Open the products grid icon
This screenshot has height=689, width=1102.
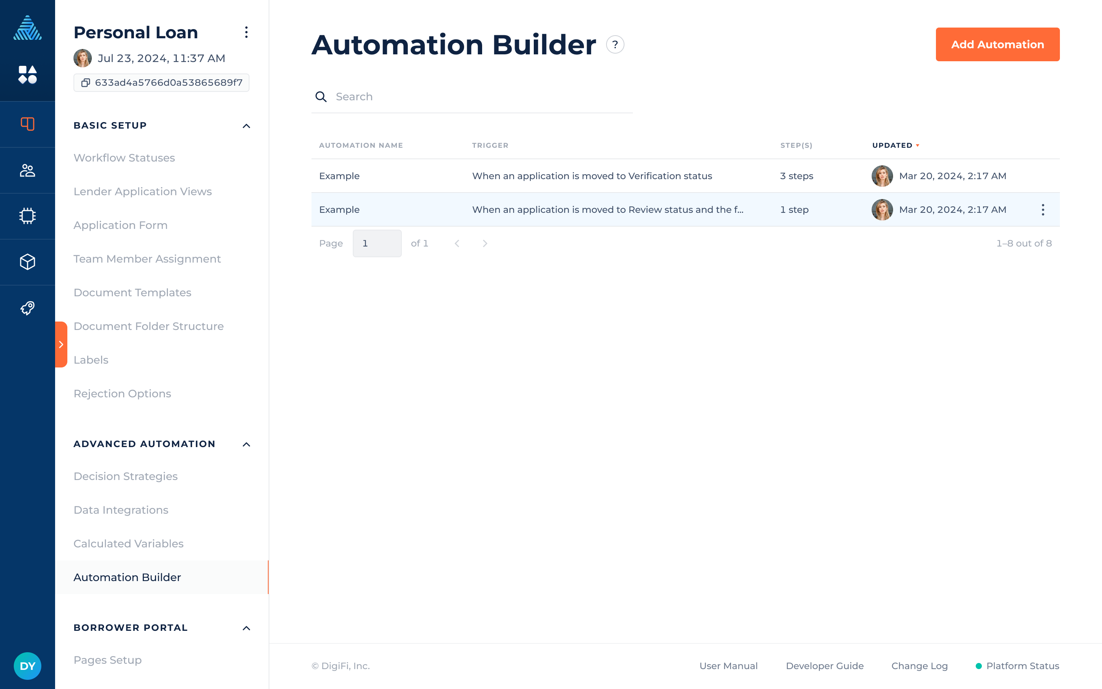(27, 74)
